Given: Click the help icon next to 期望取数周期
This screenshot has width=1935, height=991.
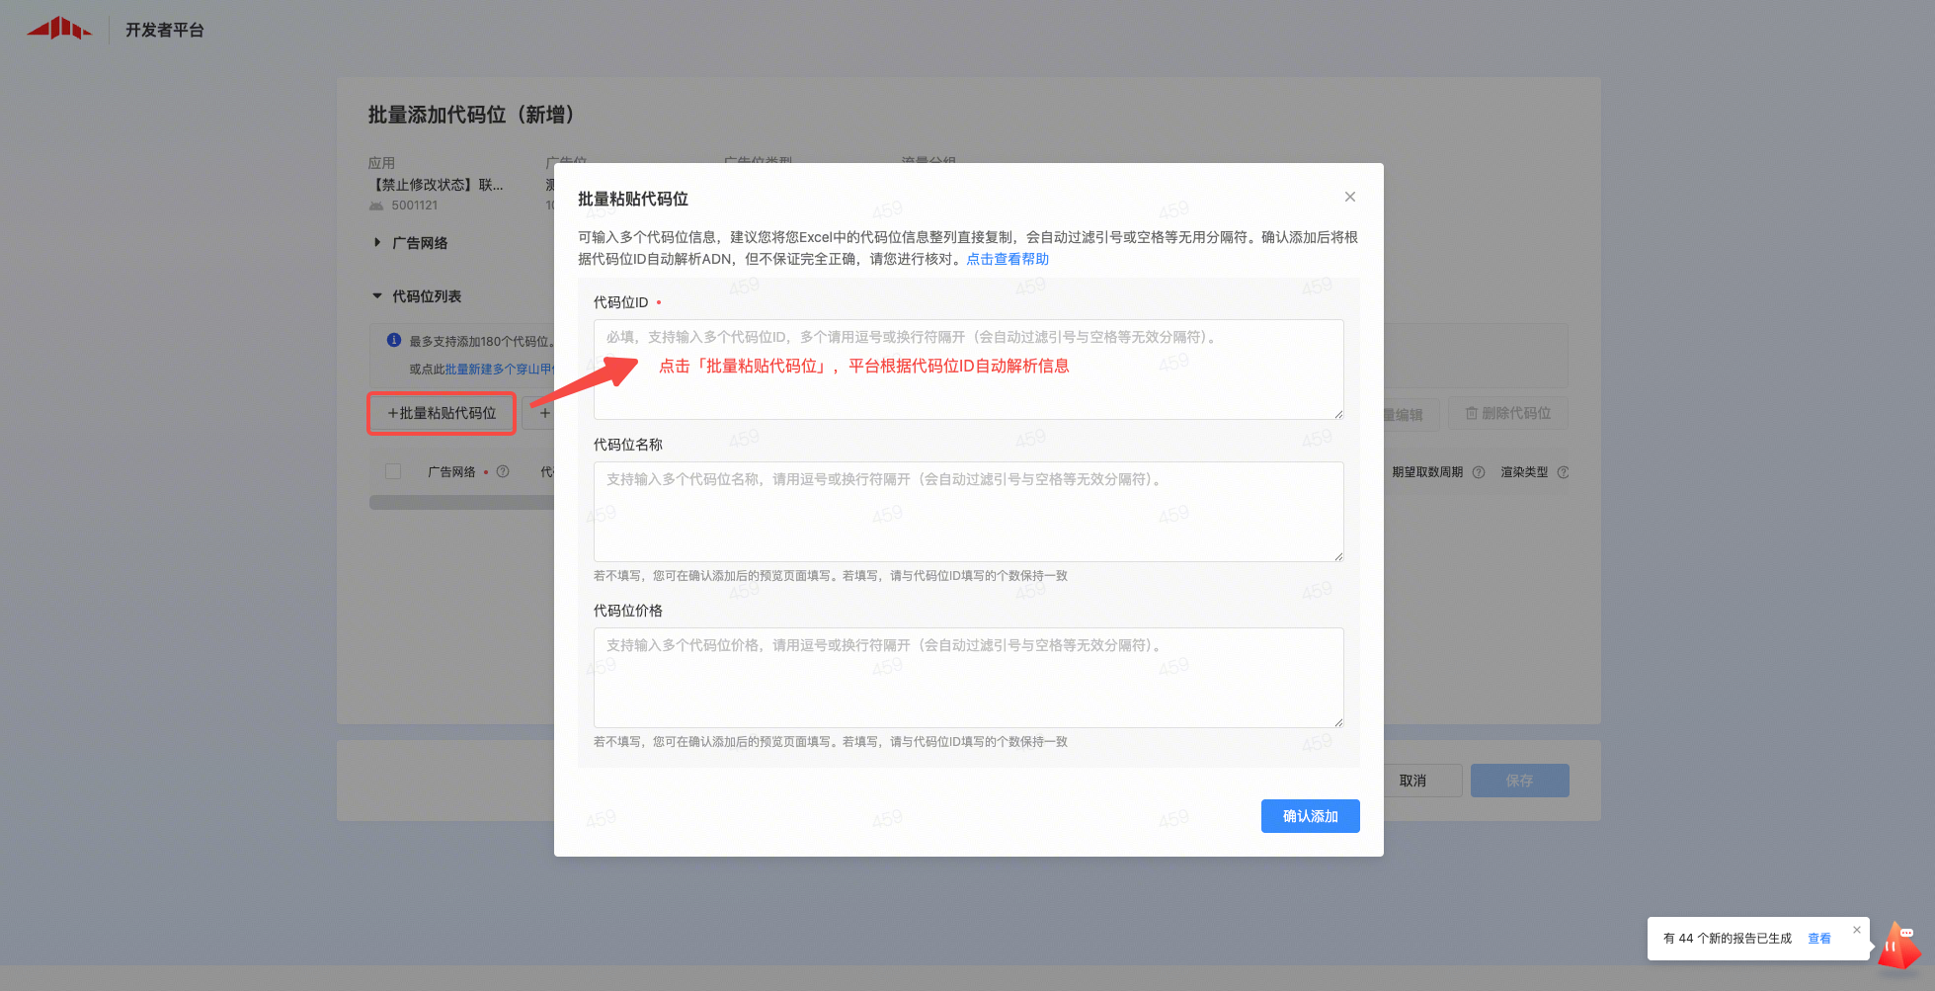Looking at the screenshot, I should (x=1478, y=472).
